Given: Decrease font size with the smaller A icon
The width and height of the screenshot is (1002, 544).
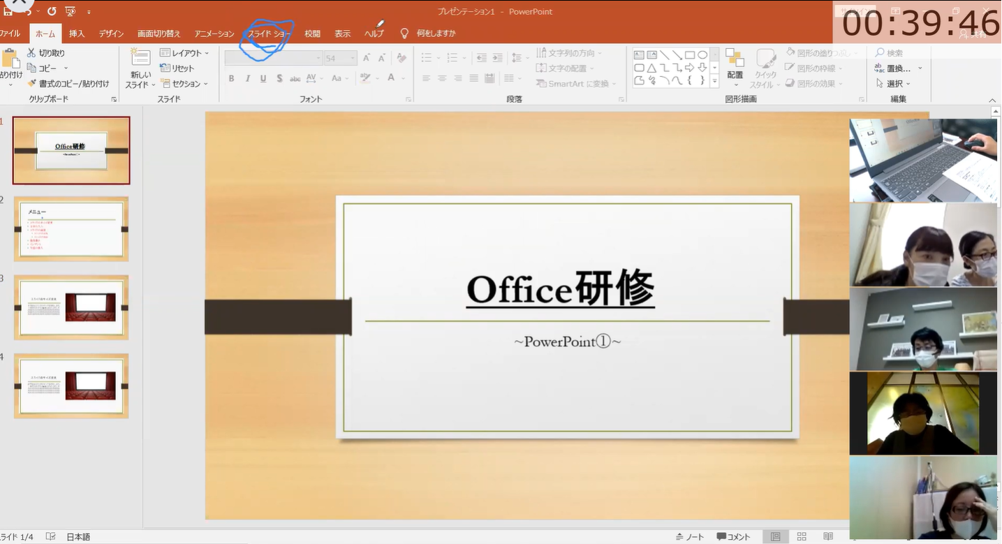Looking at the screenshot, I should pyautogui.click(x=383, y=58).
